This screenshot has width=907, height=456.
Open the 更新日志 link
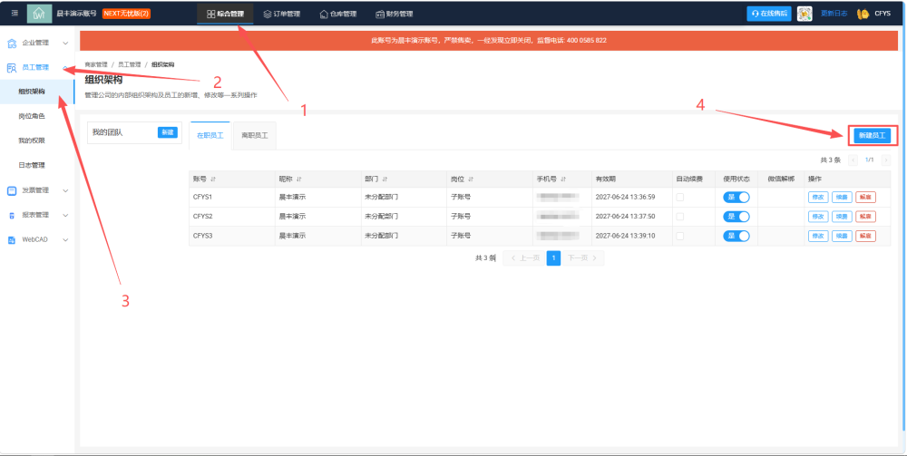834,14
